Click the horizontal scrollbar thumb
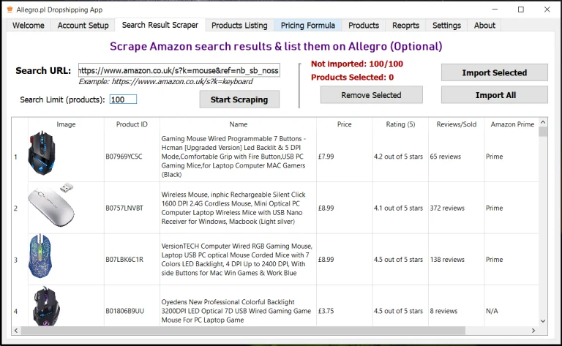The height and width of the screenshot is (346, 562). click(243, 330)
